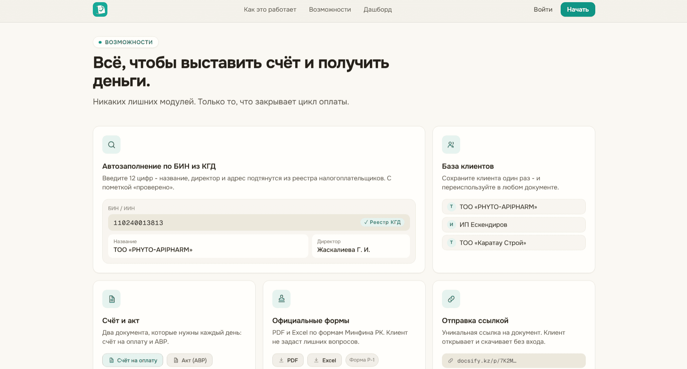Image resolution: width=687 pixels, height=369 pixels.
Task: Click the search magnifier icon on autofill card
Action: click(x=111, y=145)
